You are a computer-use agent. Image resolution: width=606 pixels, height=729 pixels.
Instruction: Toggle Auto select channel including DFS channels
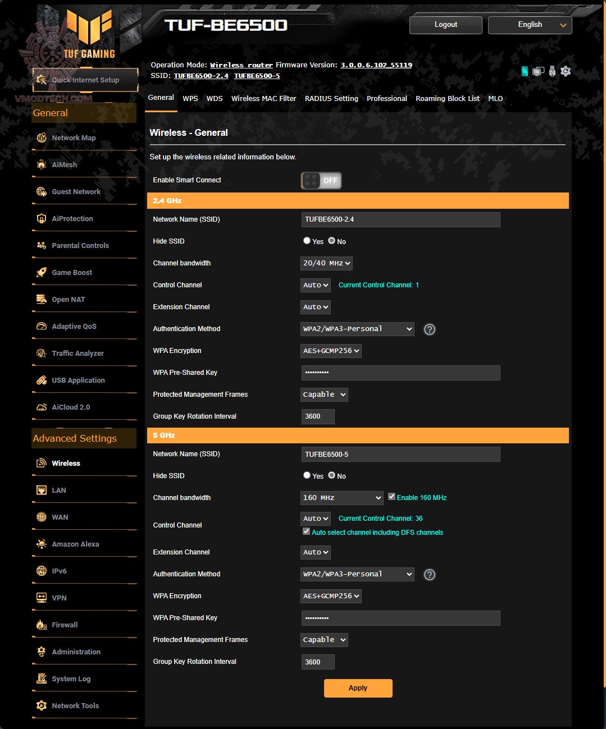(x=306, y=531)
